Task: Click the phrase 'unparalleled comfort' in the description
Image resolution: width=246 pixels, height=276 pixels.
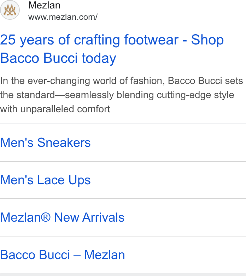Action: [65, 109]
